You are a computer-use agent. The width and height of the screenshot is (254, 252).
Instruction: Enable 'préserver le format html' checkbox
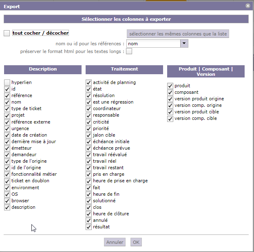pyautogui.click(x=129, y=51)
